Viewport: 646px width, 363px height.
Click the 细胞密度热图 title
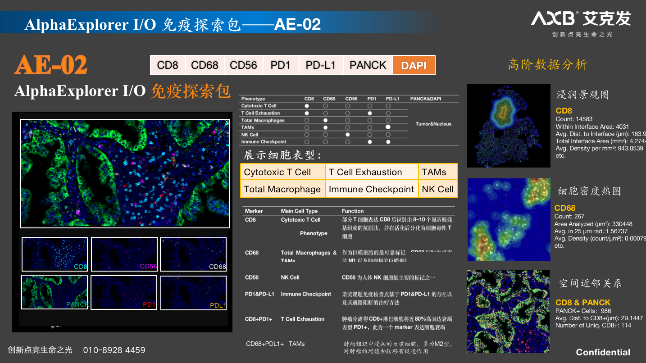point(590,191)
